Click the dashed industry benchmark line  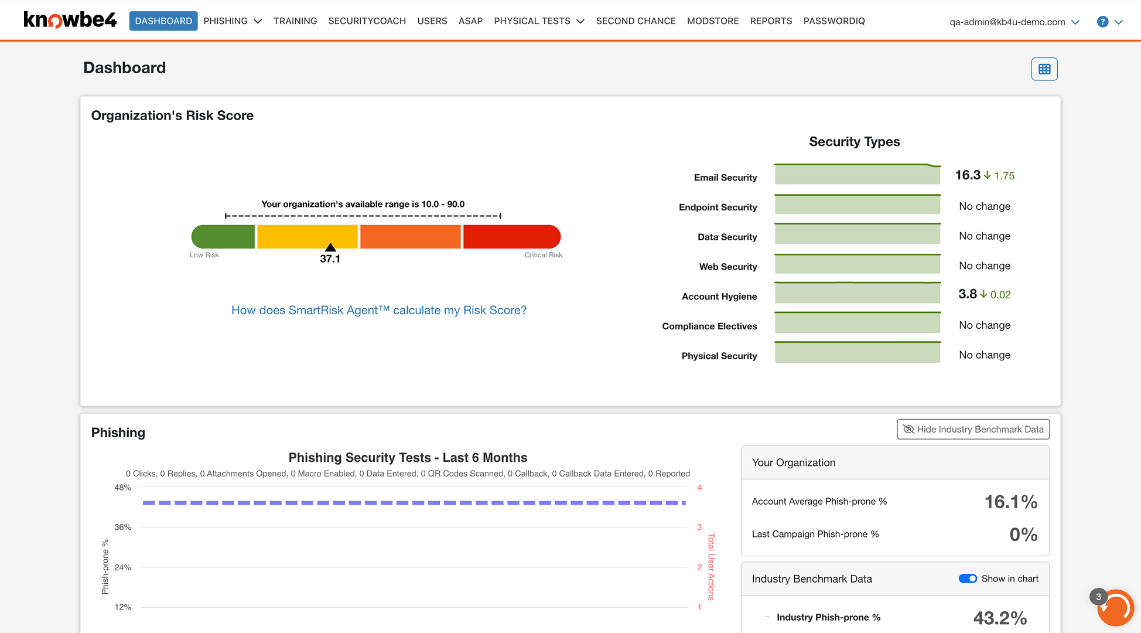(414, 503)
